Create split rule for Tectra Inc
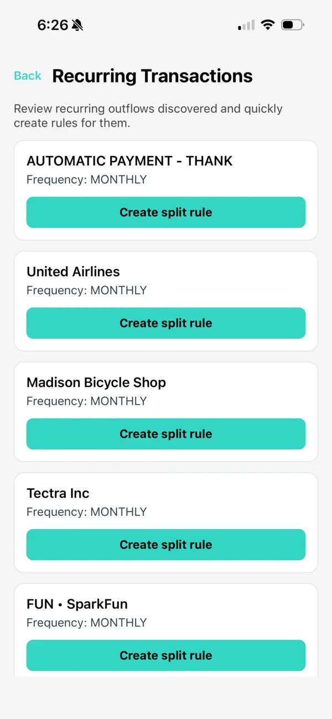332x719 pixels. point(166,544)
